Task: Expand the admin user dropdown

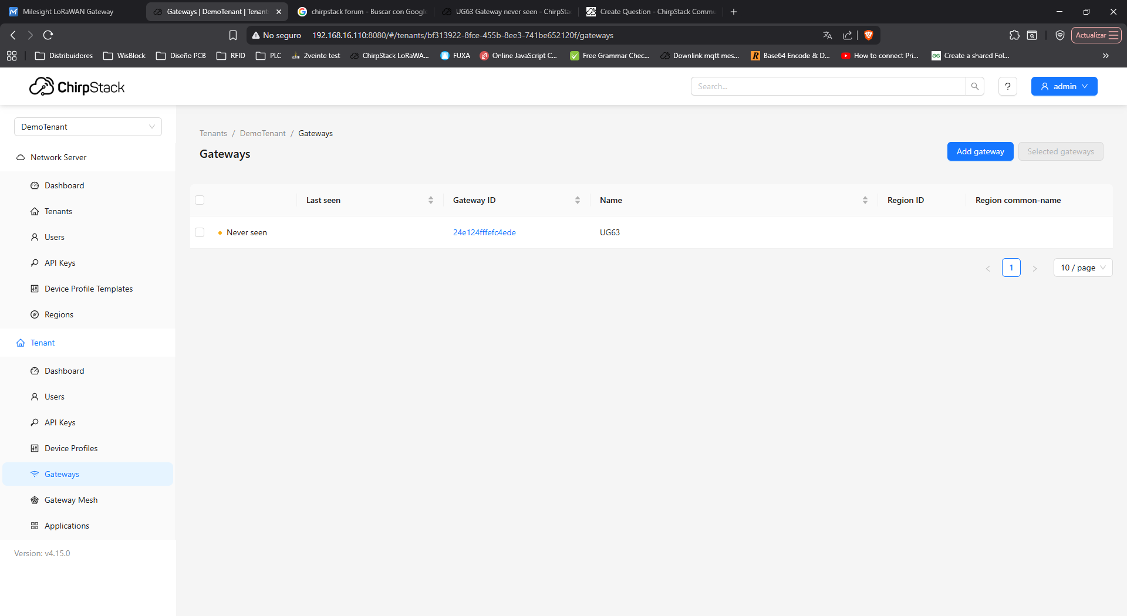Action: (1064, 86)
